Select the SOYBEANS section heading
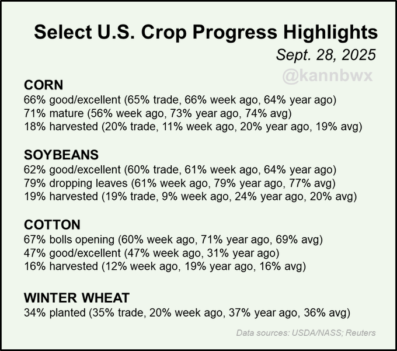The height and width of the screenshot is (351, 397). (60, 155)
